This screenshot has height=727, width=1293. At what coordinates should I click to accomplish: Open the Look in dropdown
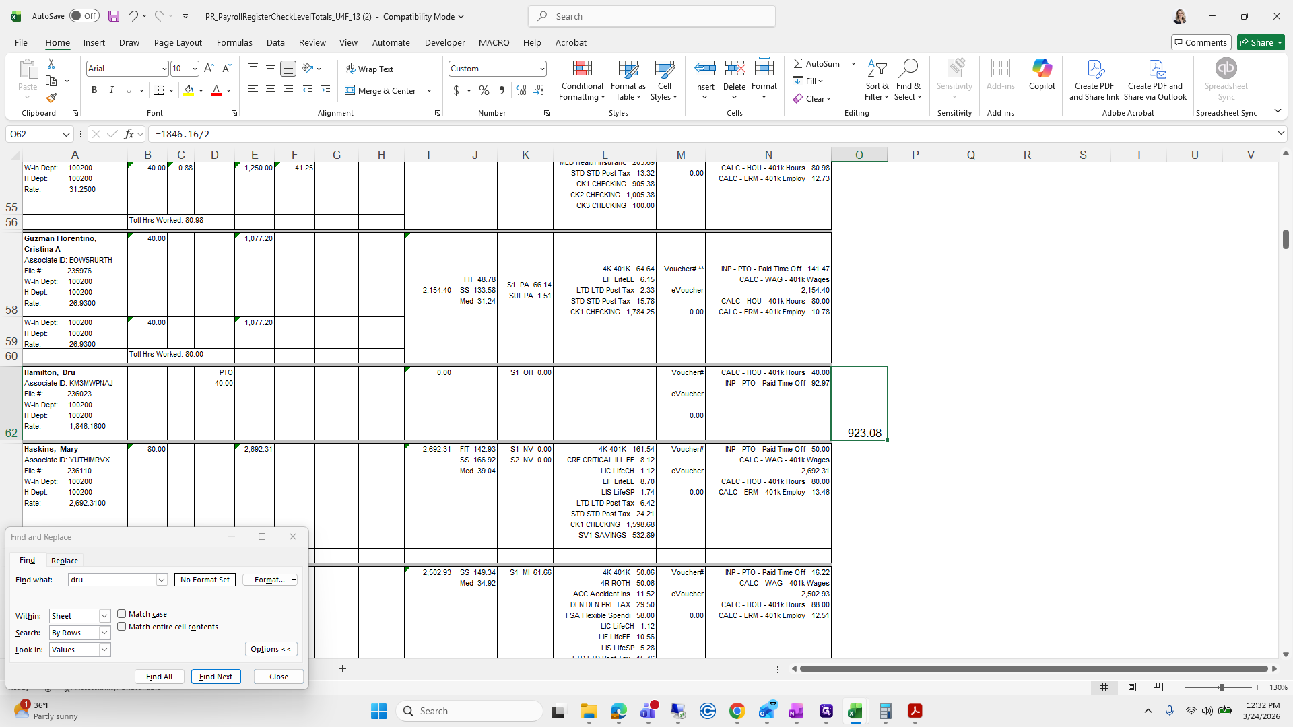[x=104, y=650]
